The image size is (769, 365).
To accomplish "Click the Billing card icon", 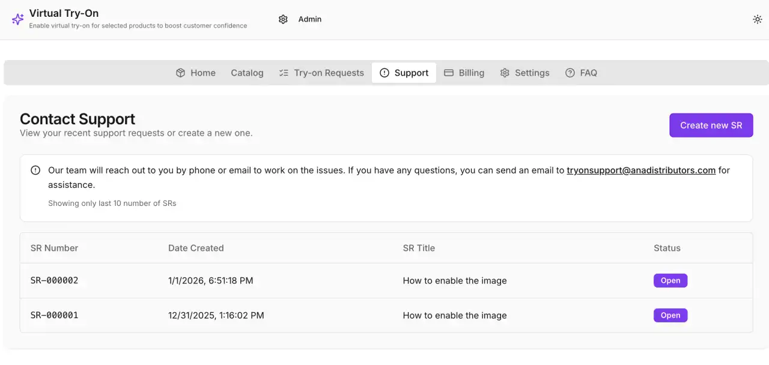I will tap(448, 72).
